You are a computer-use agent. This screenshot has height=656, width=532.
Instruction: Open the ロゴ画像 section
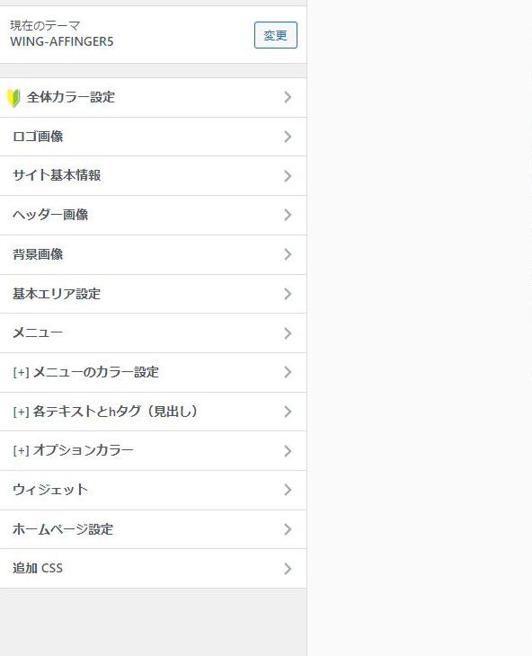(x=153, y=137)
